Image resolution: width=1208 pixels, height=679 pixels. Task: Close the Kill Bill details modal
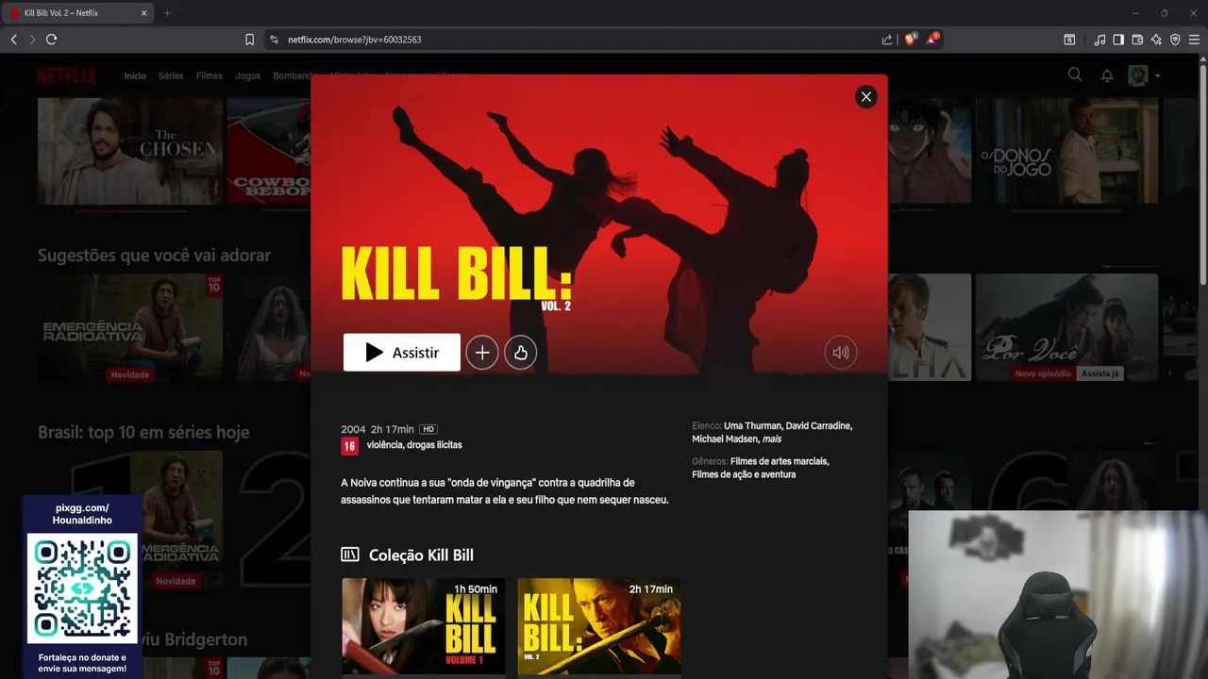pos(865,97)
